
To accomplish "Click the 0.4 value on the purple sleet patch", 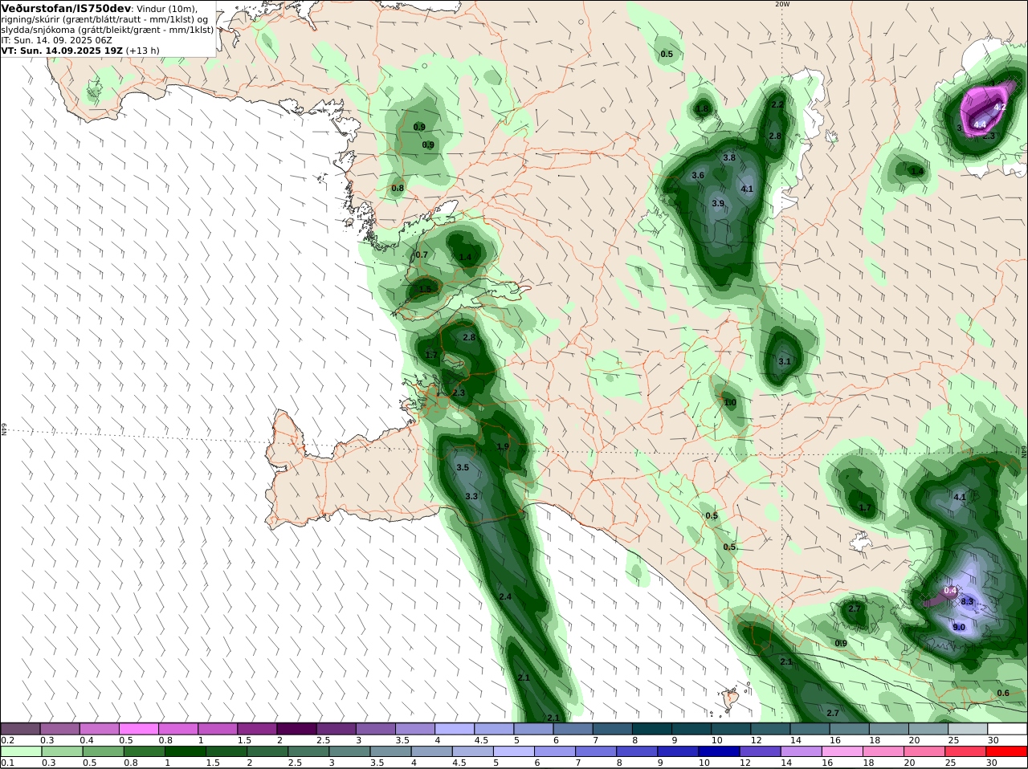I will tap(950, 591).
